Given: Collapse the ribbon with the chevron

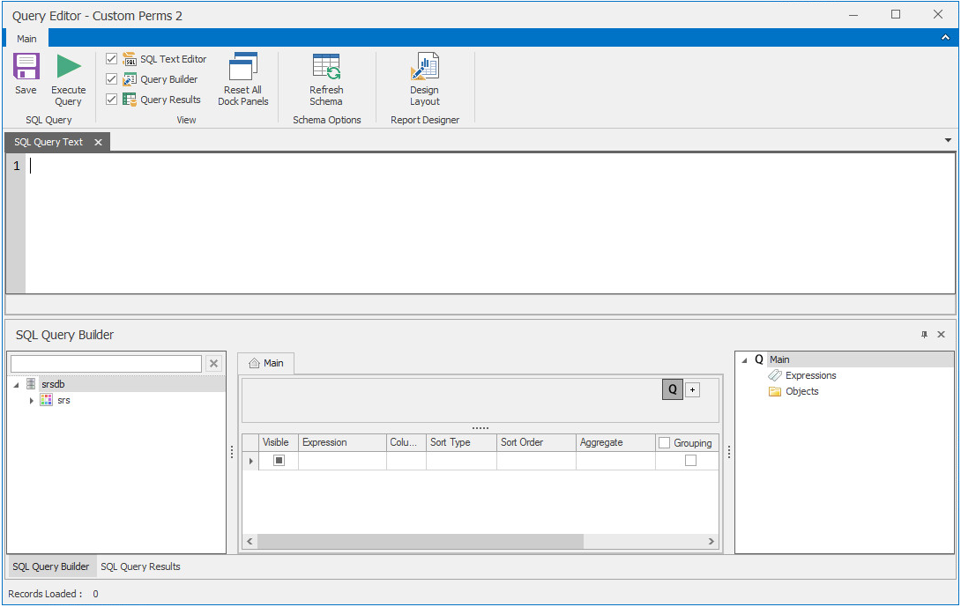Looking at the screenshot, I should coord(945,38).
